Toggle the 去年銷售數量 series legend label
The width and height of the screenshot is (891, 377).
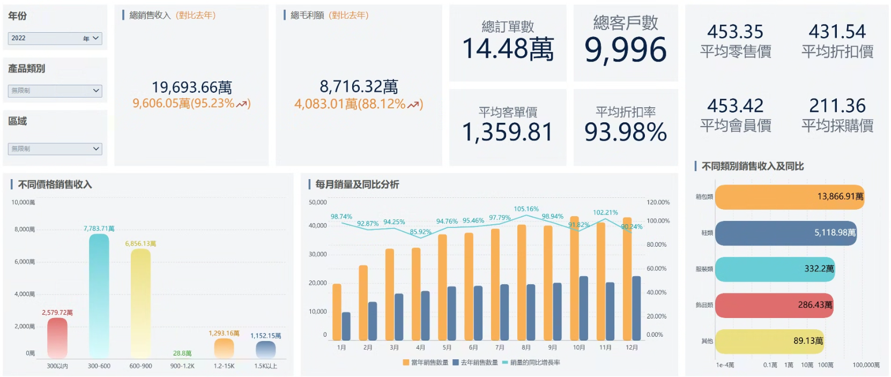[x=479, y=363]
